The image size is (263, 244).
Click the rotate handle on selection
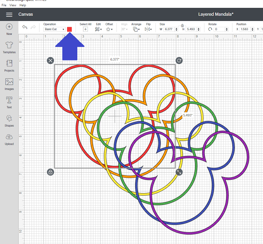coord(179,61)
